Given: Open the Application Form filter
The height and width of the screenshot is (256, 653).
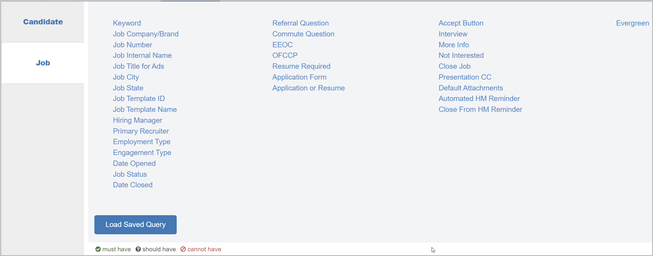Looking at the screenshot, I should coord(299,77).
